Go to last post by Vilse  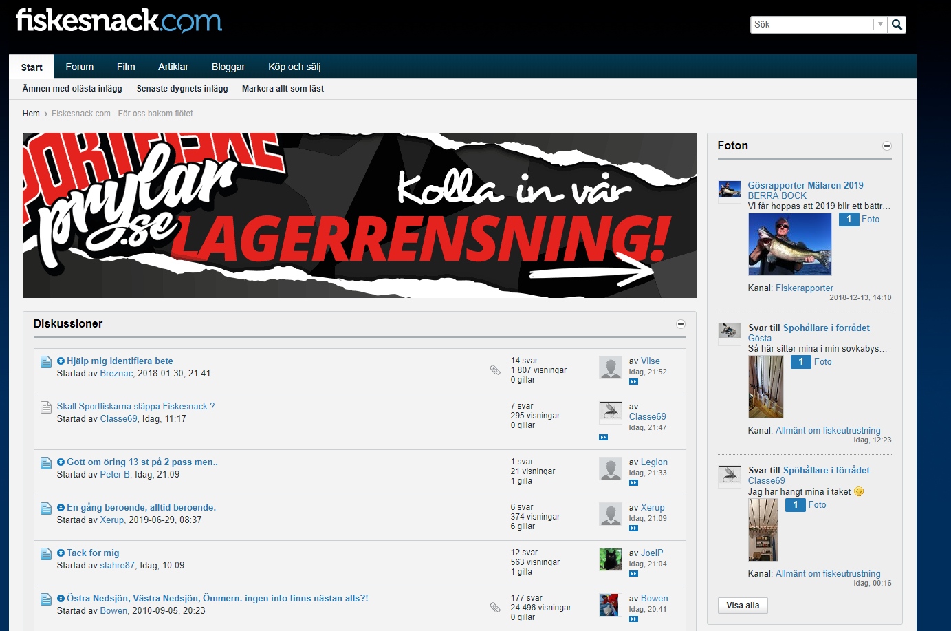633,382
